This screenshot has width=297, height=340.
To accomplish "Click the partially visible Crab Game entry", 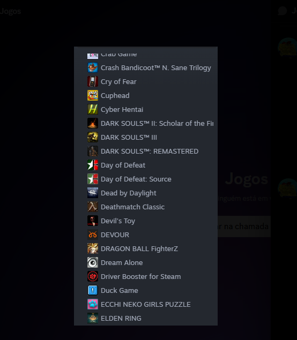I will [146, 55].
